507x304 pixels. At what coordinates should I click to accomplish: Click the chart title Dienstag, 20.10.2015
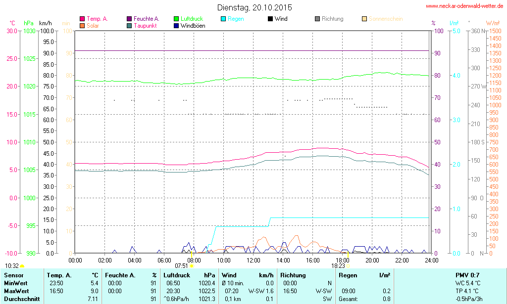[x=254, y=7]
